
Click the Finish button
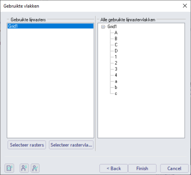(x=142, y=168)
